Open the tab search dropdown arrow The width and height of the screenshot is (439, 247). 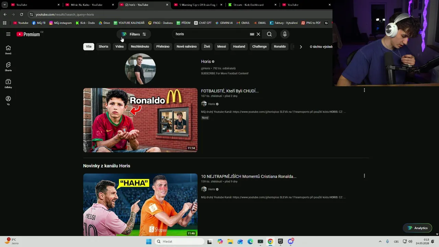[x=4, y=5]
